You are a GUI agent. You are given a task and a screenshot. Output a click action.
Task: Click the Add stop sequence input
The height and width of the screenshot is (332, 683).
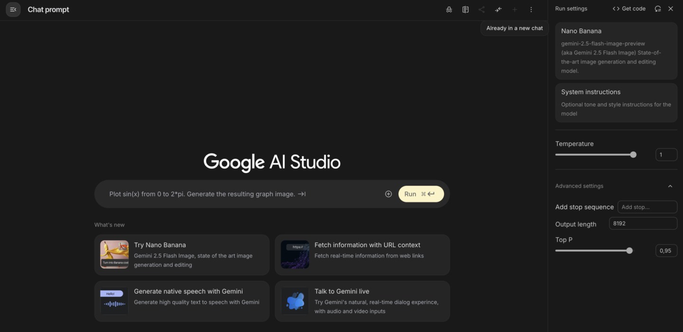647,207
